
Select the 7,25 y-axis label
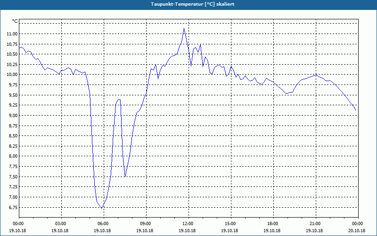[x=13, y=187]
